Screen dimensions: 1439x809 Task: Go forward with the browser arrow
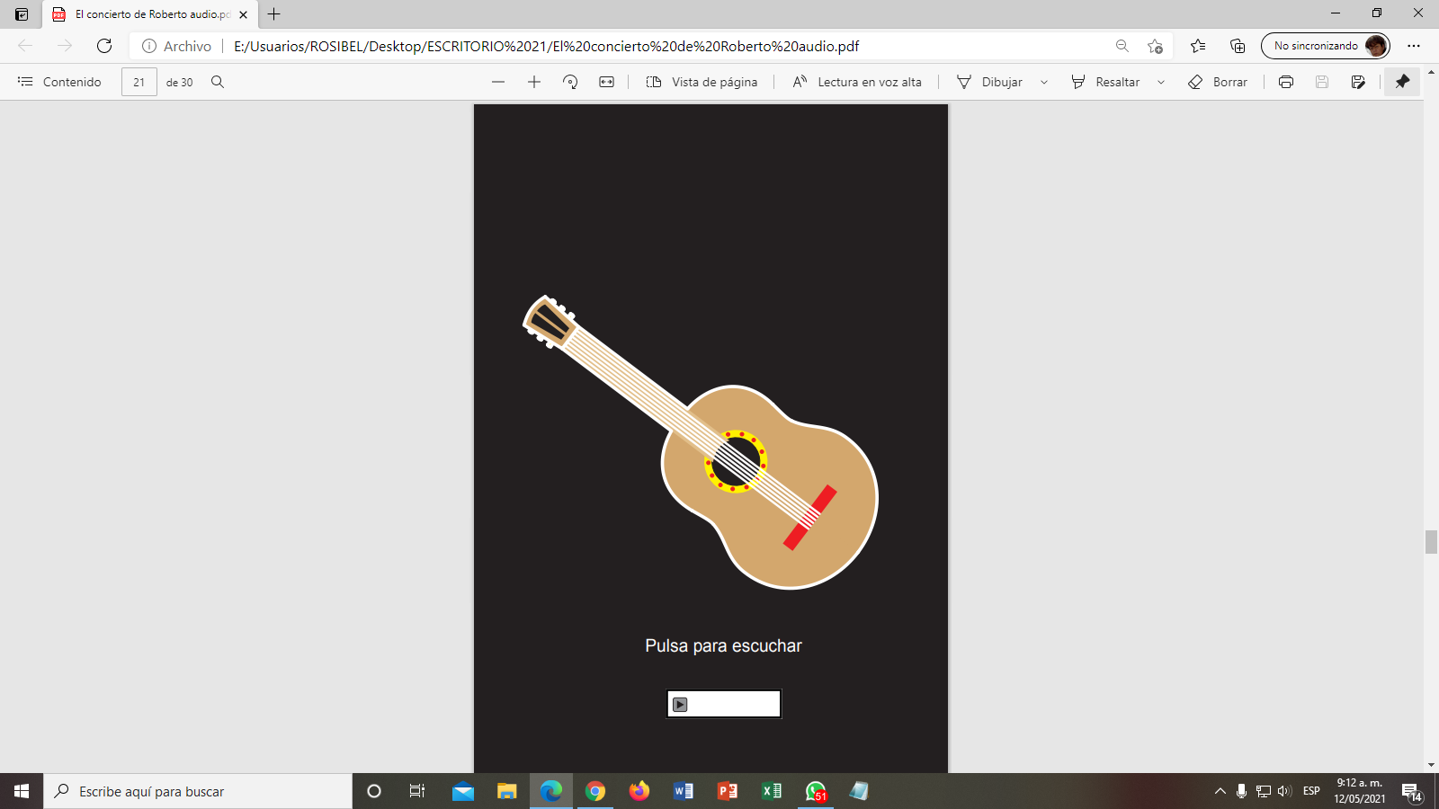click(65, 46)
